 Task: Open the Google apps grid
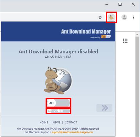click(x=125, y=41)
